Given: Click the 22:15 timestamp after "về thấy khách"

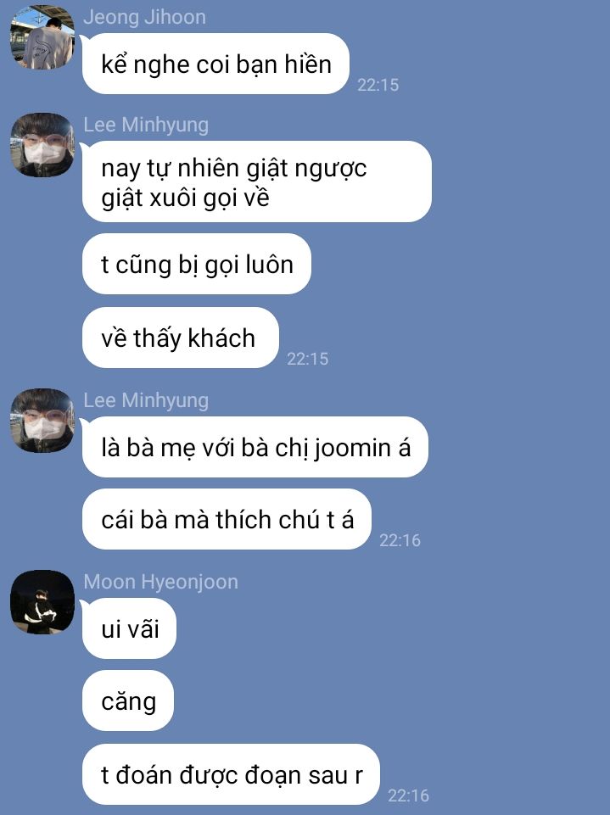Looking at the screenshot, I should [308, 359].
